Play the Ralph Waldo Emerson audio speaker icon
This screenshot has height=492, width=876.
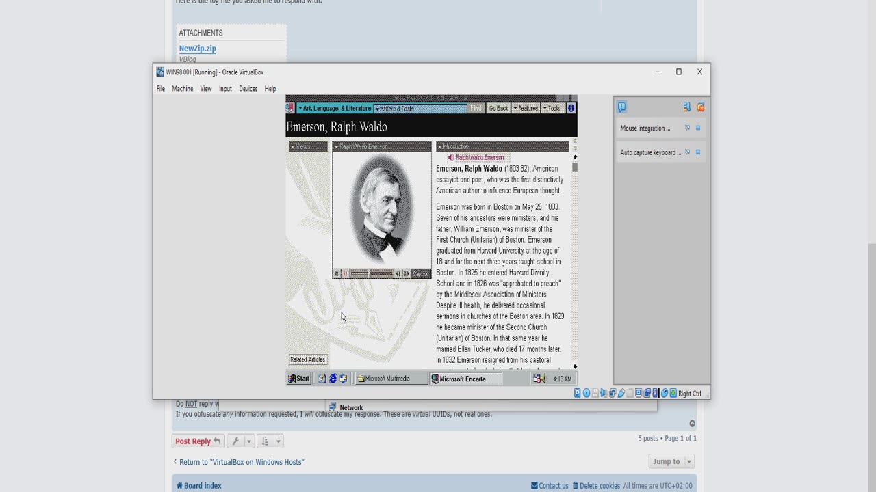(451, 158)
